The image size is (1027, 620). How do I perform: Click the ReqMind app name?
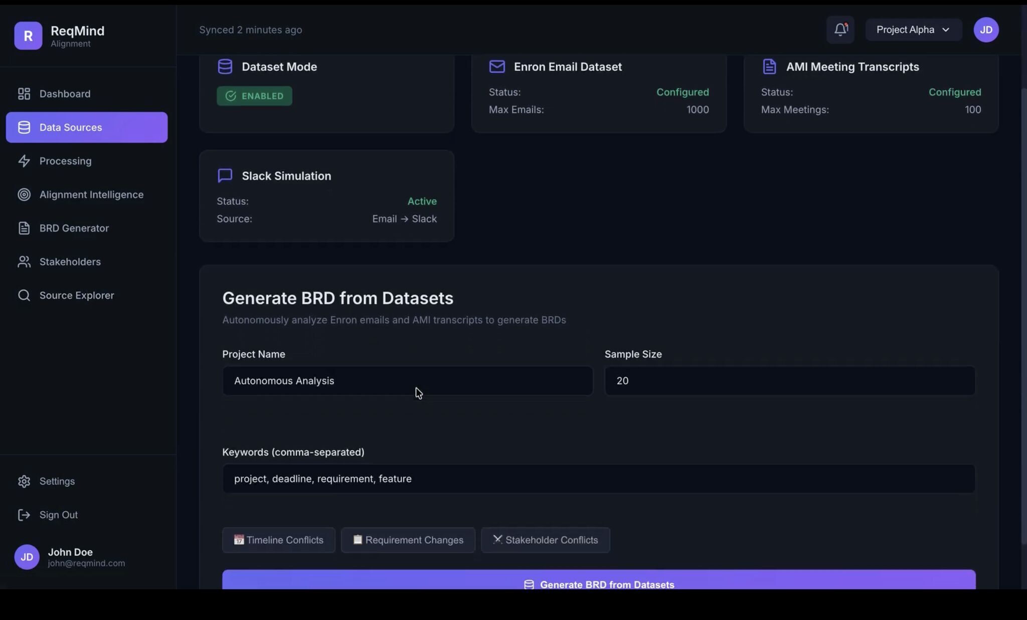[x=78, y=31]
